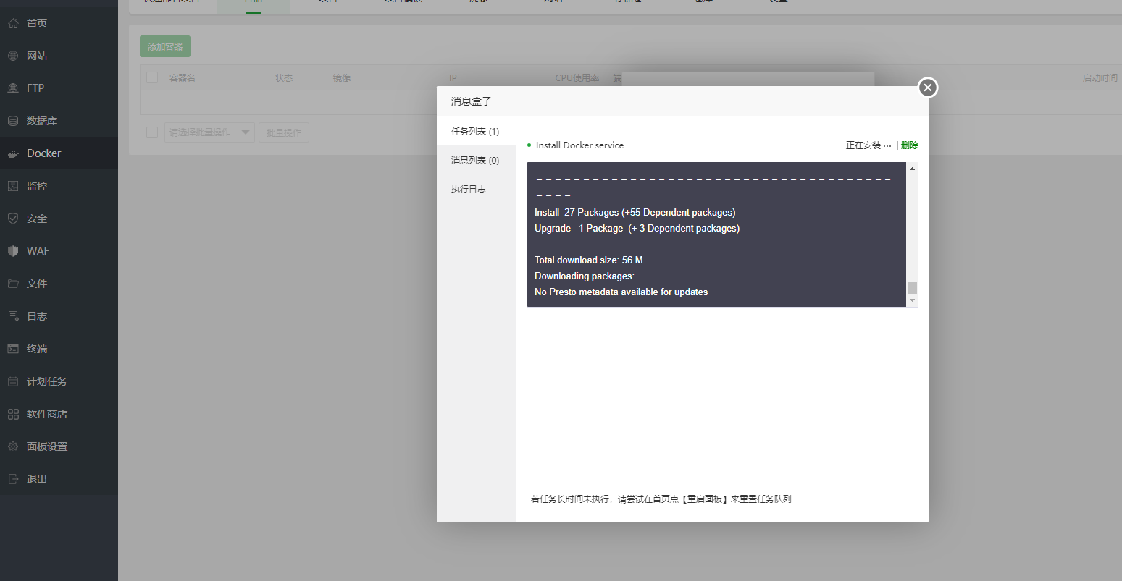
Task: Click the database stack icon
Action: click(13, 121)
